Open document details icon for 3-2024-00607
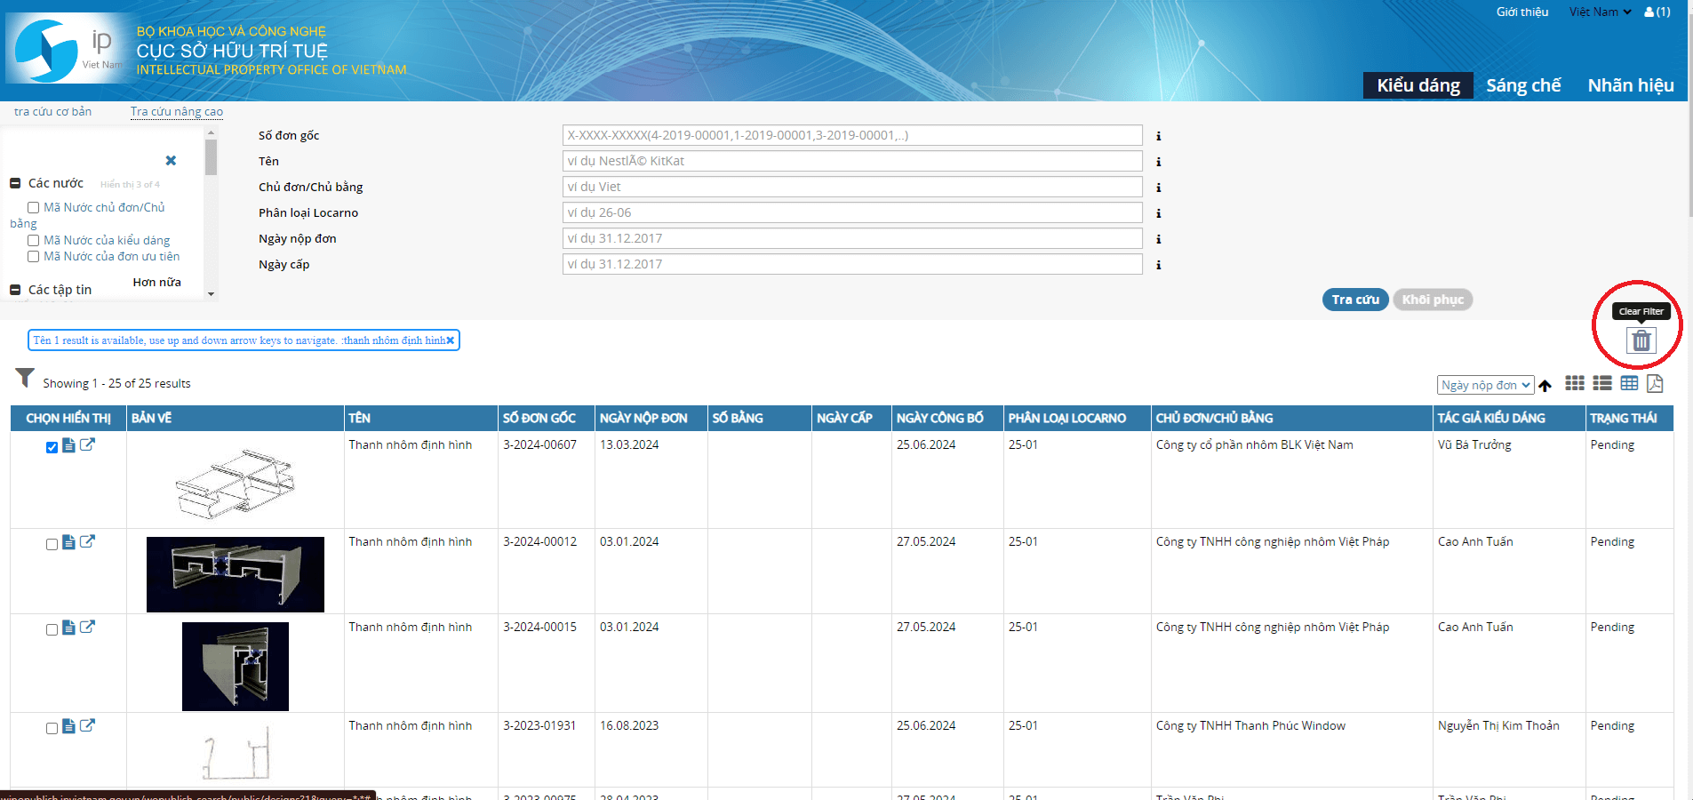Screen dimensions: 1693x800 click(68, 445)
